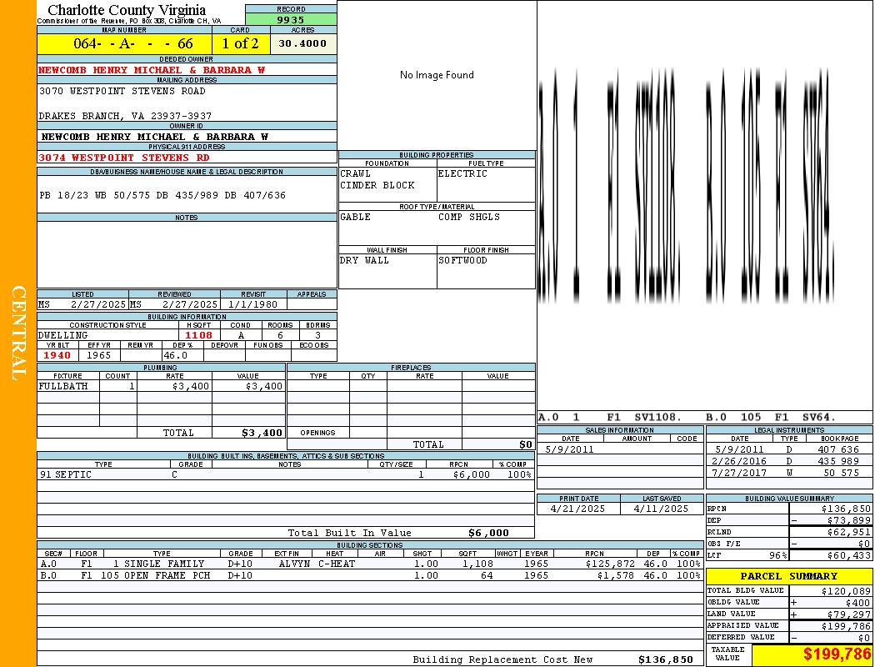Click FULLBATH plumbing fixture row
The image size is (875, 667).
[162, 386]
